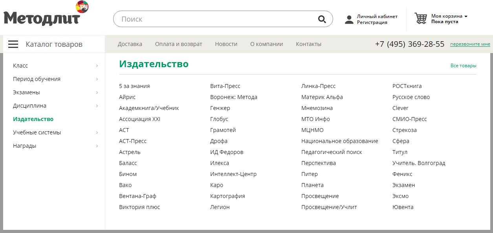Open publisher Мнемозина
The height and width of the screenshot is (233, 493).
point(317,108)
